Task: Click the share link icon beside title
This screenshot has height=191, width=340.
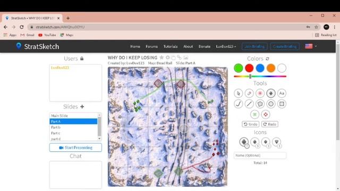Action: coord(179,58)
